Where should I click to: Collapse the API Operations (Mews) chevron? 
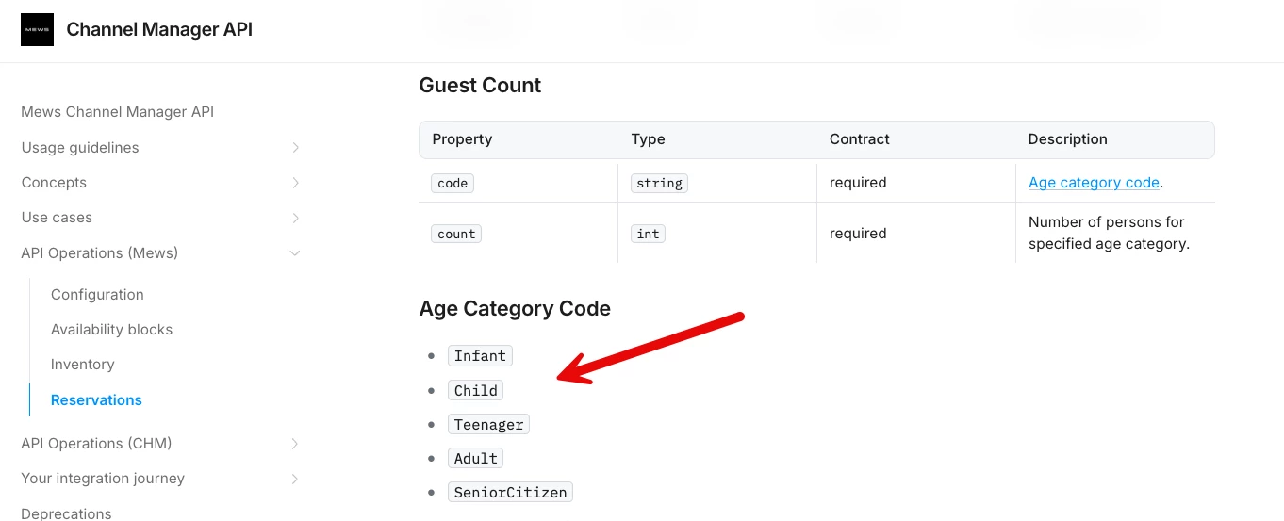coord(295,253)
